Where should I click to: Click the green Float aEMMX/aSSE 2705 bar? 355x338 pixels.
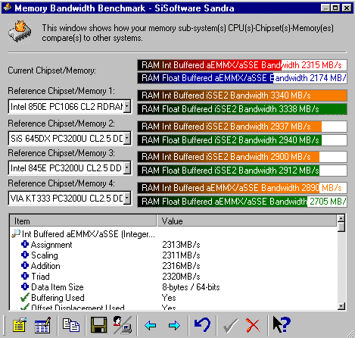(x=242, y=202)
